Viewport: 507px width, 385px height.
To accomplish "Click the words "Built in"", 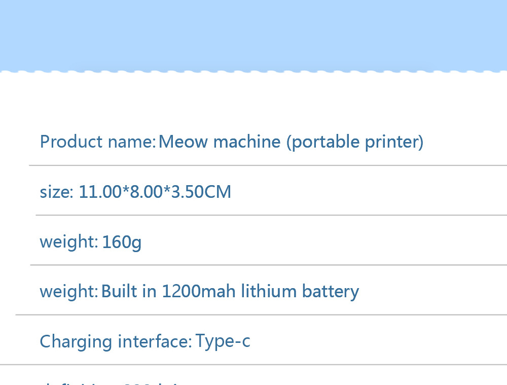I will pos(129,291).
